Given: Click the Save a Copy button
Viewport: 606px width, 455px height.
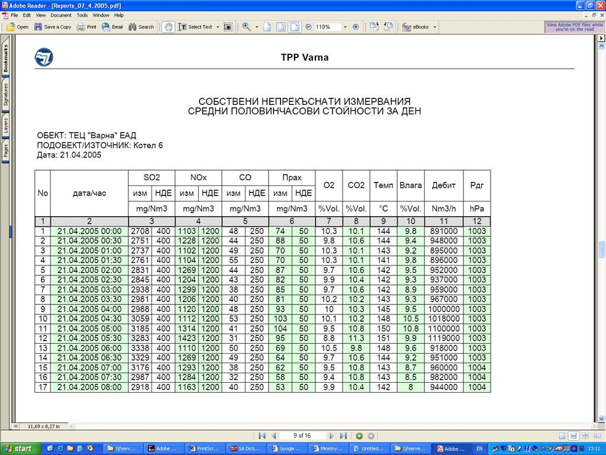Looking at the screenshot, I should (x=52, y=27).
